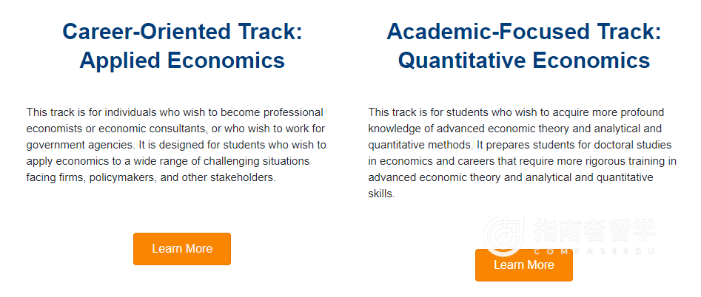Click Learn More under Quantitative Economics

(523, 265)
